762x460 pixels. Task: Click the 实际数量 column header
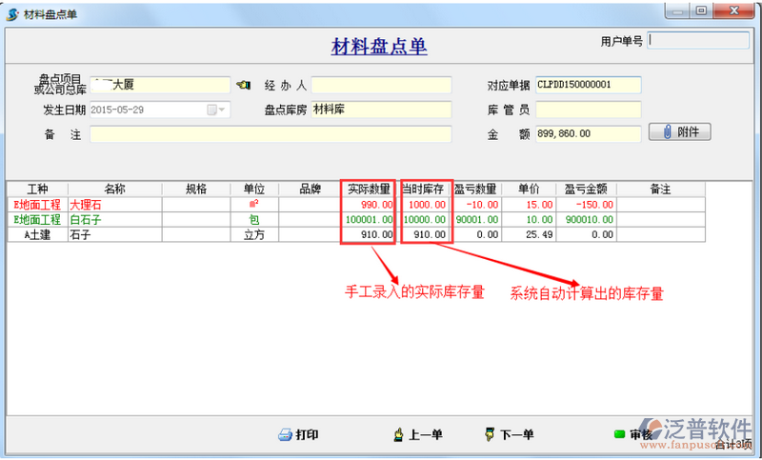(x=369, y=189)
